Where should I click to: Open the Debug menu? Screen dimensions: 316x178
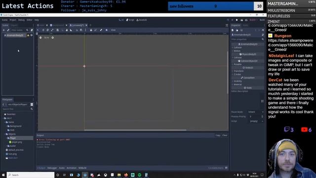coord(21,20)
